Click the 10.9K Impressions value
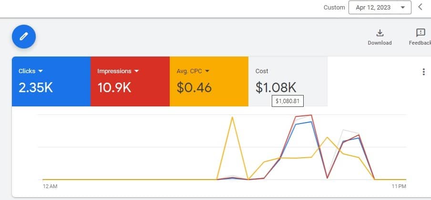This screenshot has width=431, height=200. tap(115, 87)
